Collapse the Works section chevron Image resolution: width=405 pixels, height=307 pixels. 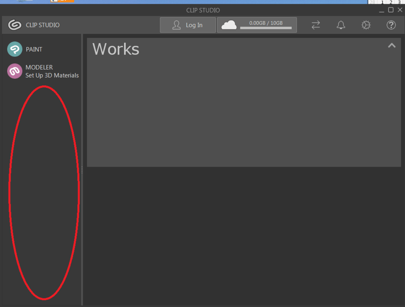(x=391, y=46)
